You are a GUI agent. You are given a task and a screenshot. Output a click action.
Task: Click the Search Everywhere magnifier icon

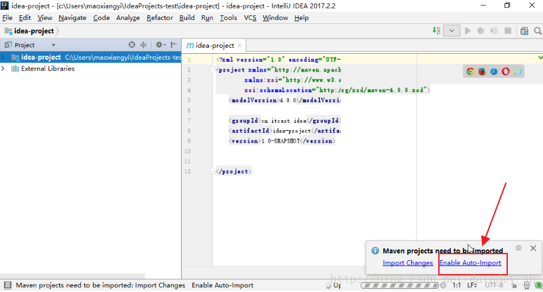(538, 31)
